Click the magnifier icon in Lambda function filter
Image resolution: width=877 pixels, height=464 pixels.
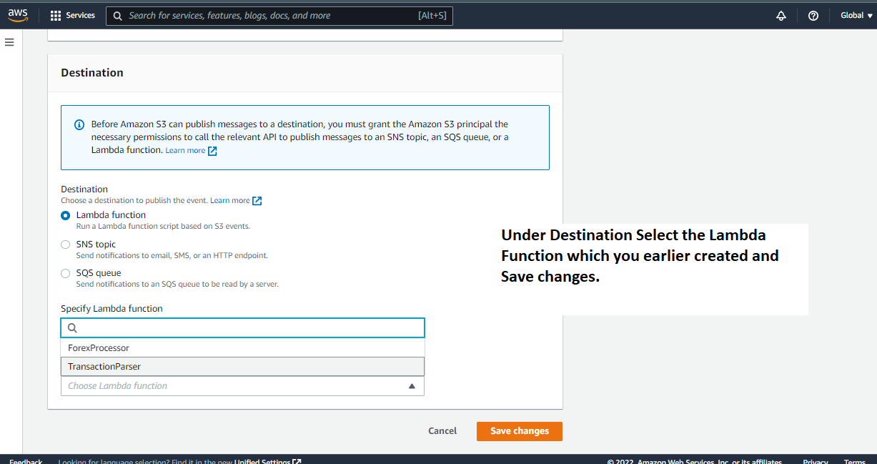click(72, 328)
